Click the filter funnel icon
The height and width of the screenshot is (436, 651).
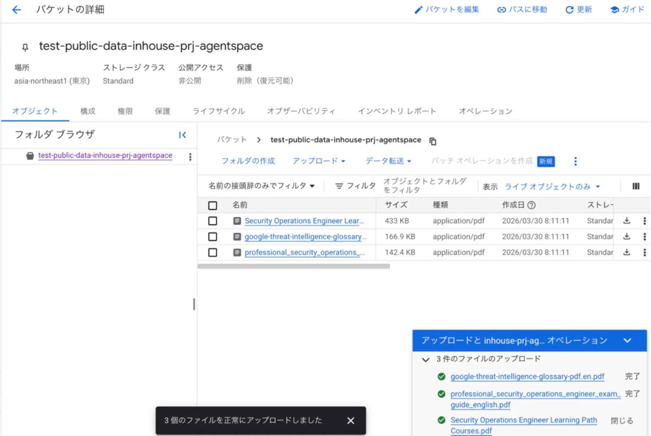coord(340,186)
